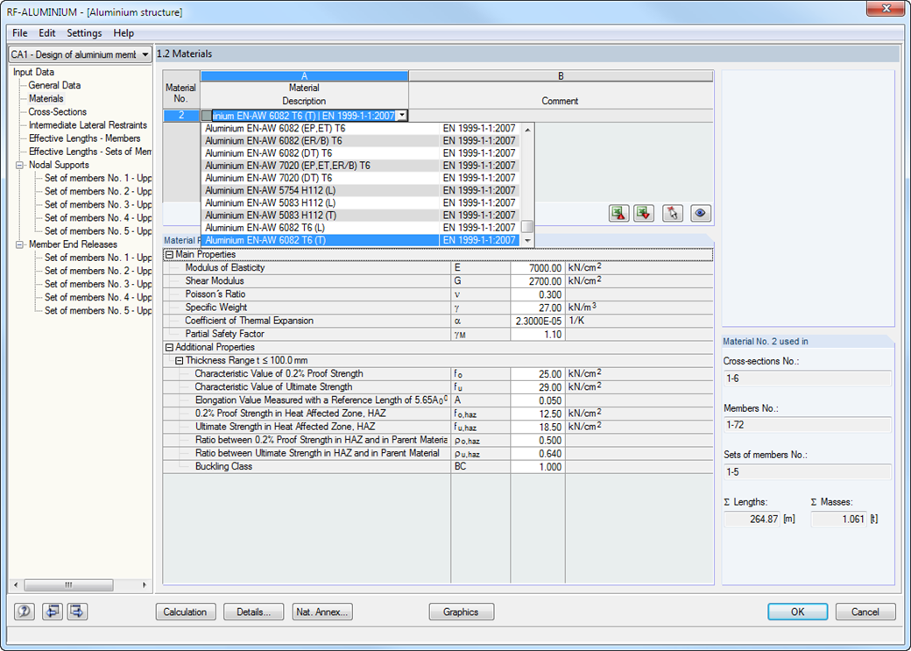Open the Edit menu
911x651 pixels.
pyautogui.click(x=47, y=33)
